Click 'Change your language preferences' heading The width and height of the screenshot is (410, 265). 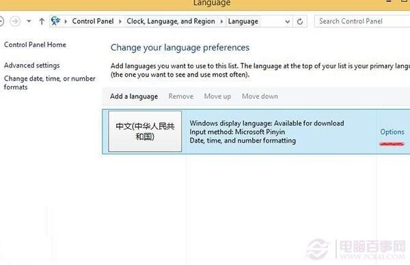coord(180,48)
